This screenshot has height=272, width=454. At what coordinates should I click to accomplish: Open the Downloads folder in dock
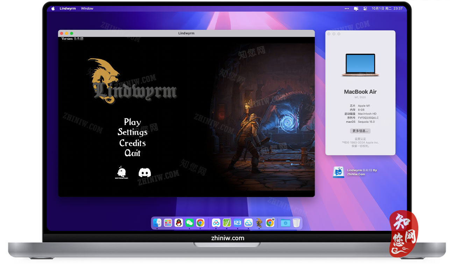tap(285, 223)
